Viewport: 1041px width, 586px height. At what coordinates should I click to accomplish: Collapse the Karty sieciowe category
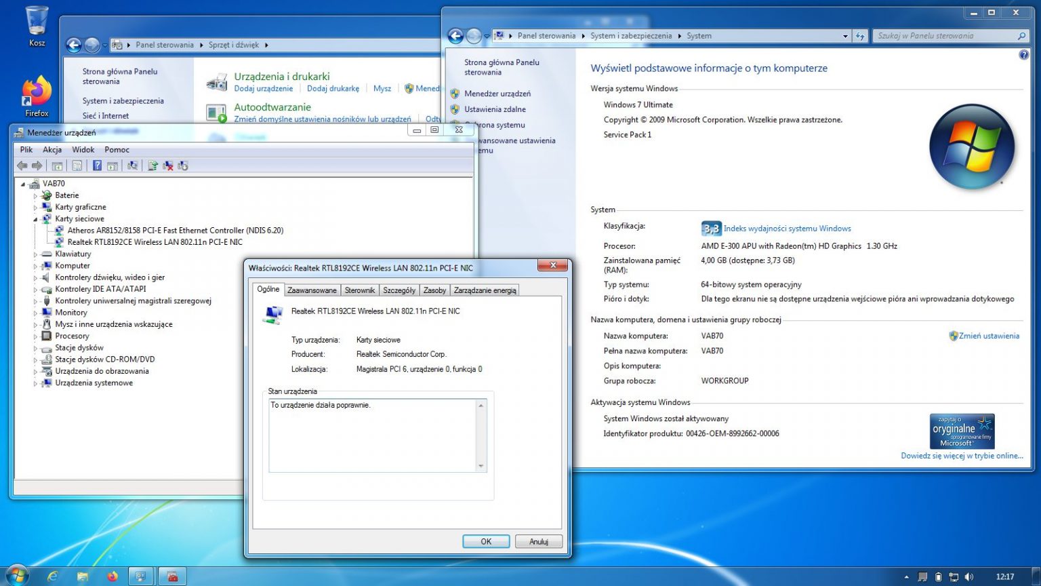(35, 218)
